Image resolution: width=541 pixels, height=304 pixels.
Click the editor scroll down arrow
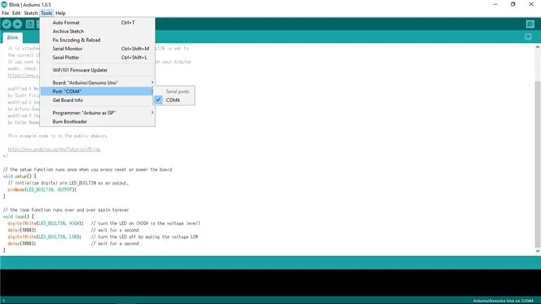[x=538, y=251]
